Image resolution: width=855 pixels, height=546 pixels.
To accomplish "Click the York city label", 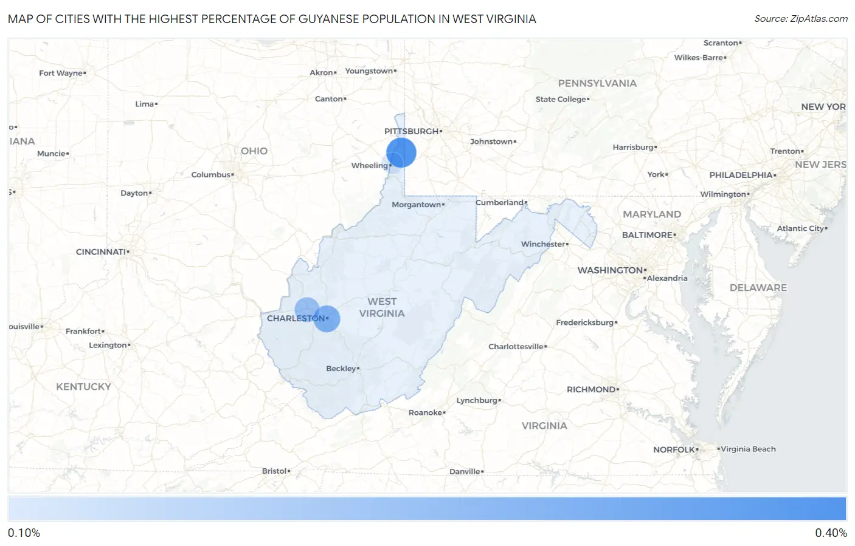I will pos(656,175).
